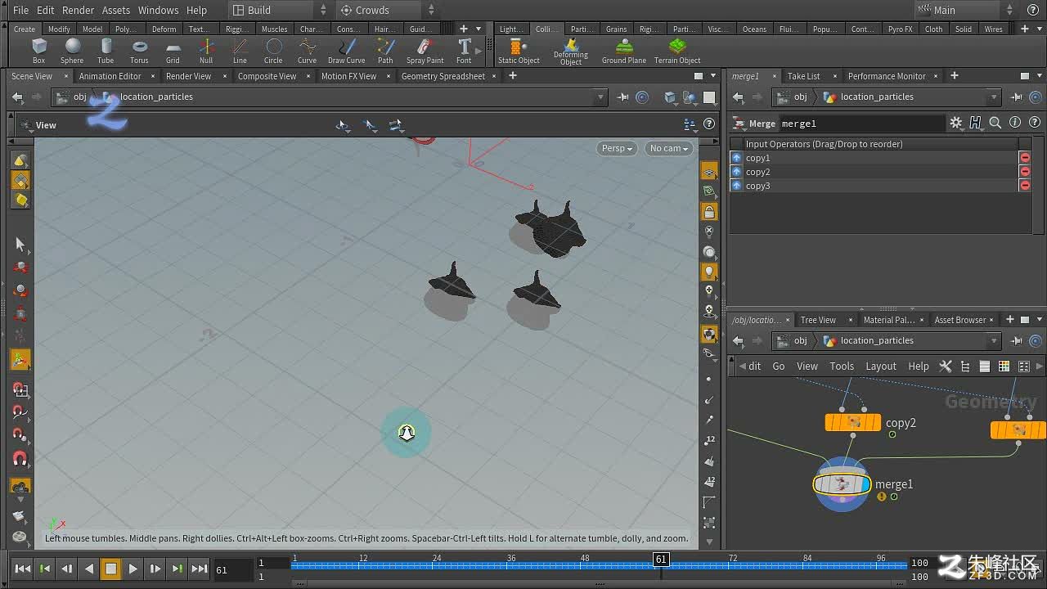Open network editor Go menu
1047x589 pixels.
tap(779, 366)
